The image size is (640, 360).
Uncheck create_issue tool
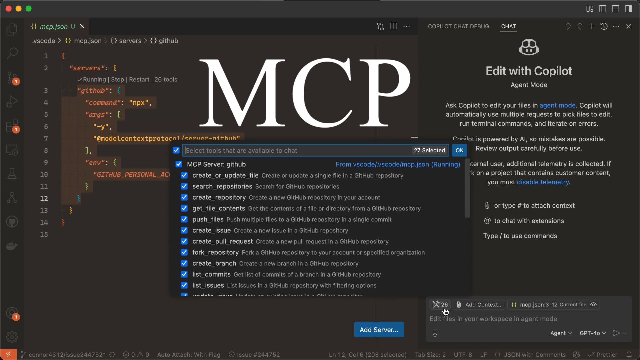click(184, 230)
